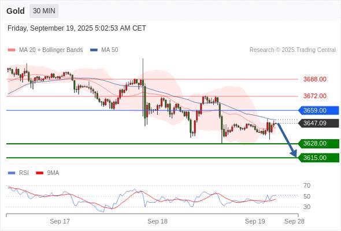Click the RSI legend label
Screen dimensions: 341x231
tap(24, 173)
